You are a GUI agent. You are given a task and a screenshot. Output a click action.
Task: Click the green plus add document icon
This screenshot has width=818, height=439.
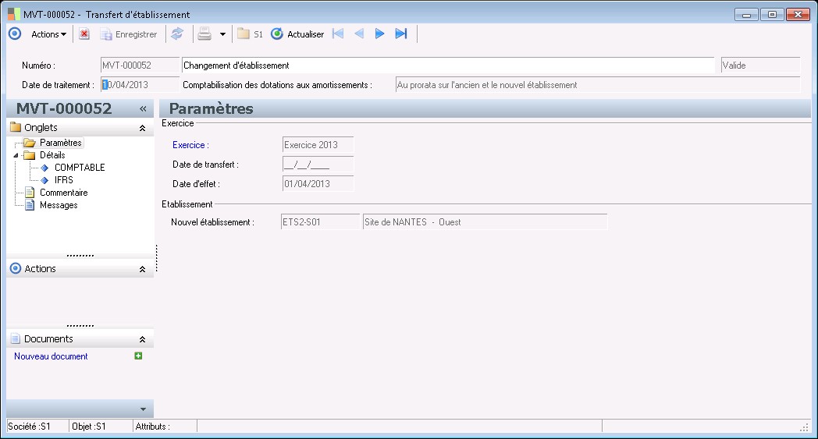click(x=138, y=356)
